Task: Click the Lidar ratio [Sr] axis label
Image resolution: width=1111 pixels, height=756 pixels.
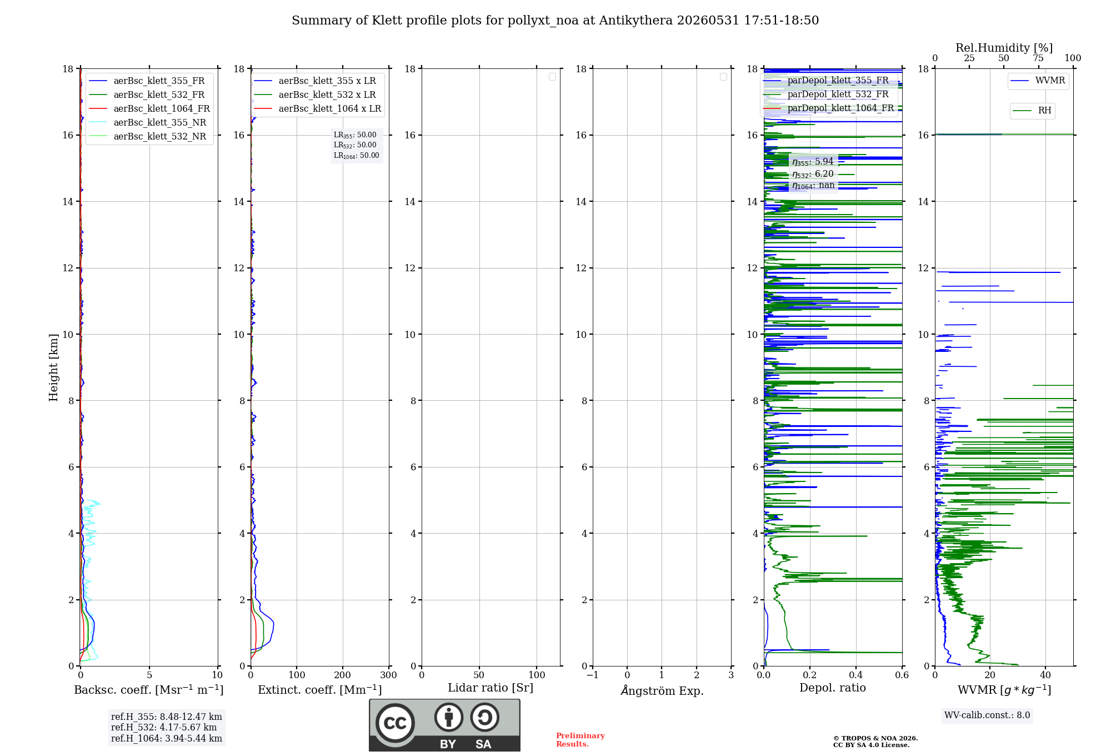Action: click(491, 688)
